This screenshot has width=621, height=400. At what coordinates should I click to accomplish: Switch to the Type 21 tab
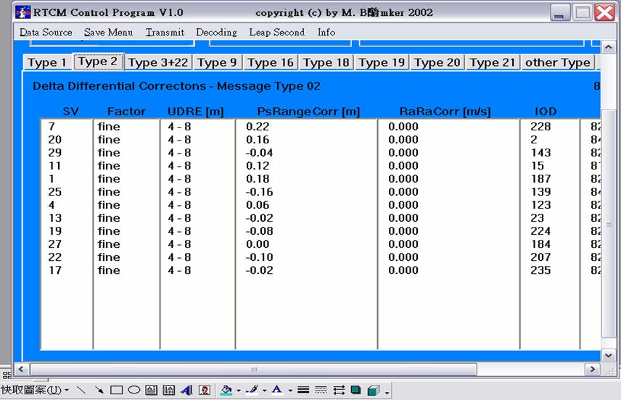493,62
